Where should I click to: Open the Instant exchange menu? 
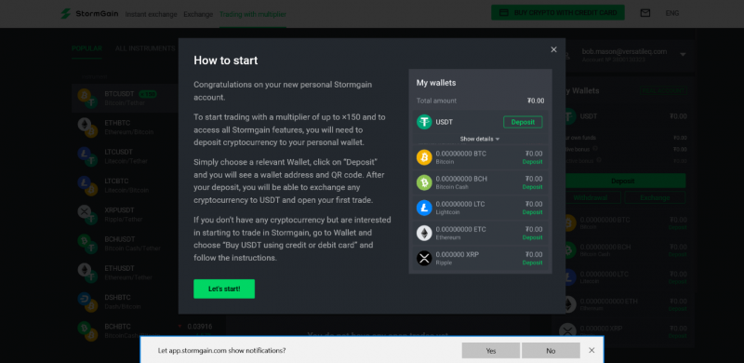151,14
